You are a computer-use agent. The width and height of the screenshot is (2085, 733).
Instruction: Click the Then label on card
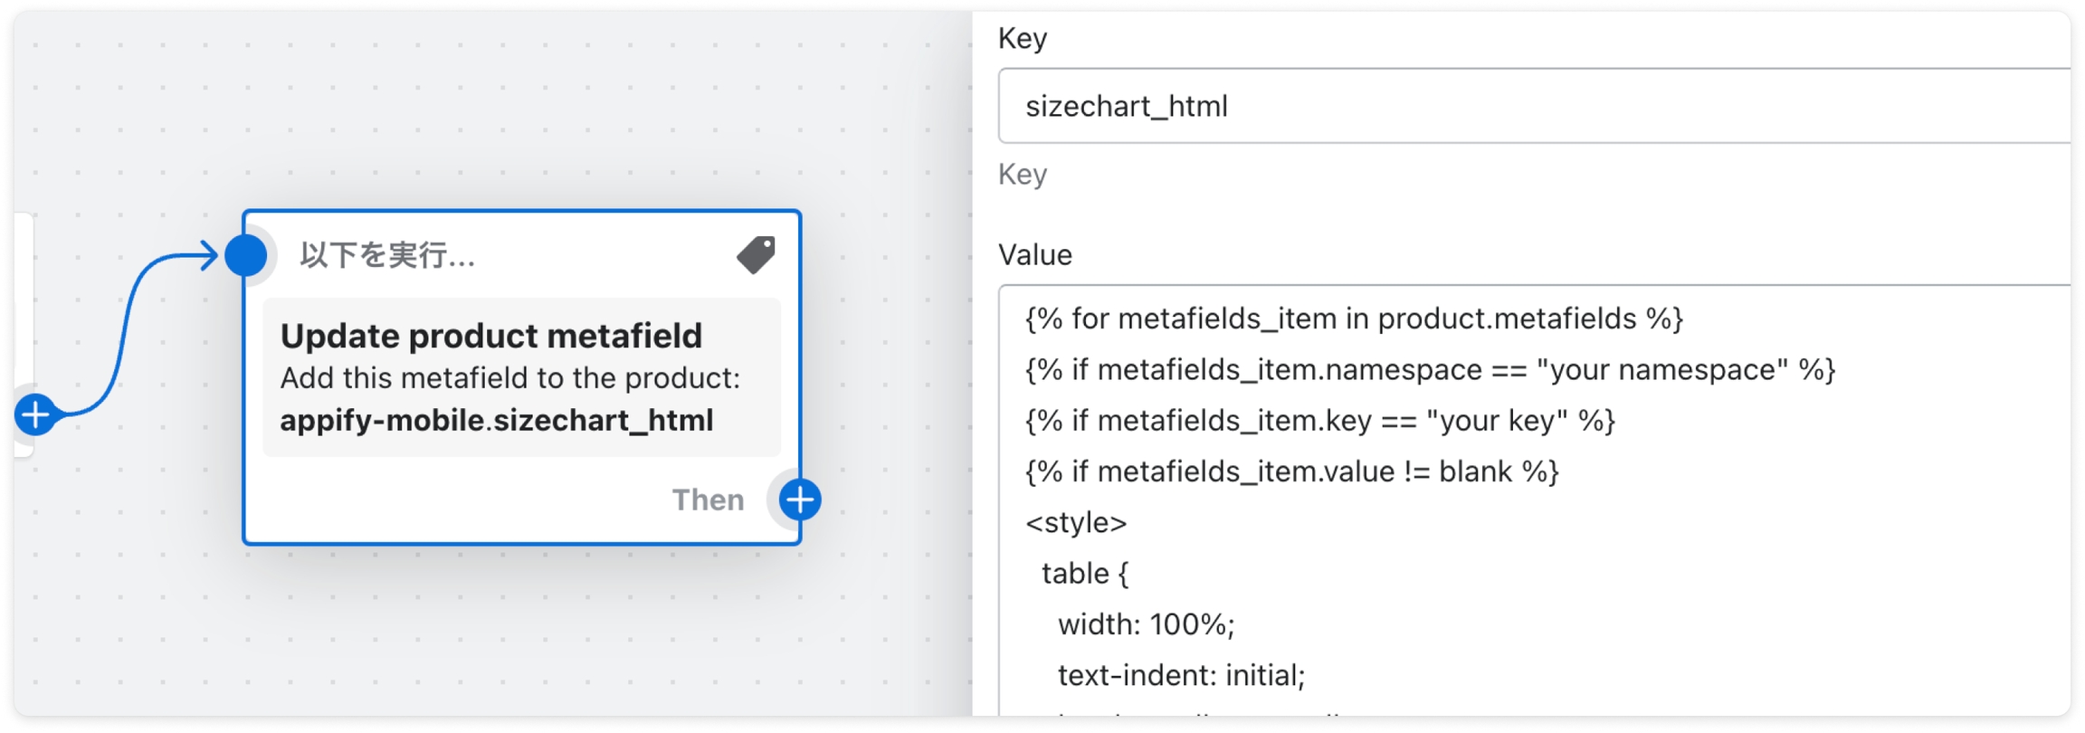(708, 500)
